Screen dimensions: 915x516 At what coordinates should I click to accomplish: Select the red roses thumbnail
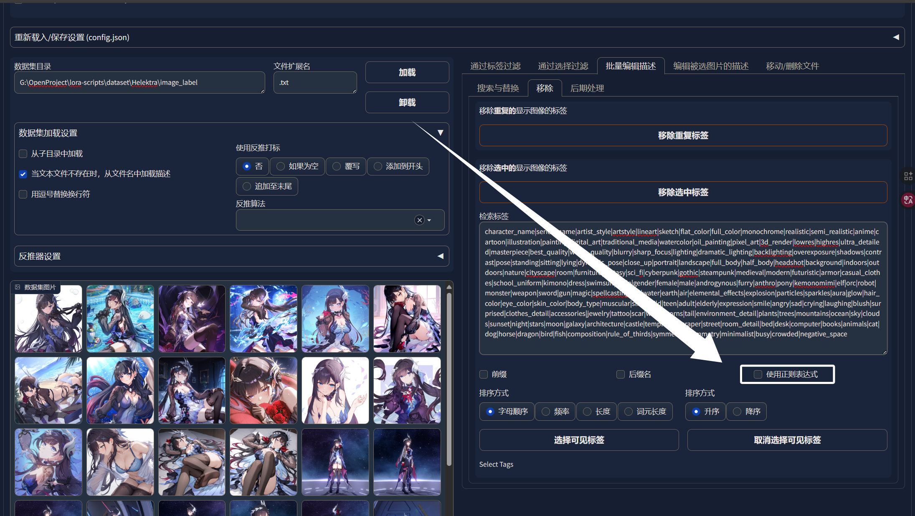point(264,390)
